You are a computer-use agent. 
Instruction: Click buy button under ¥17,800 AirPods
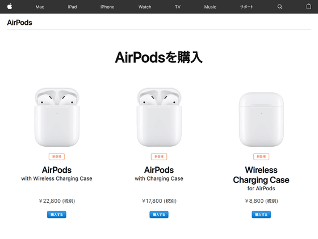point(159,215)
